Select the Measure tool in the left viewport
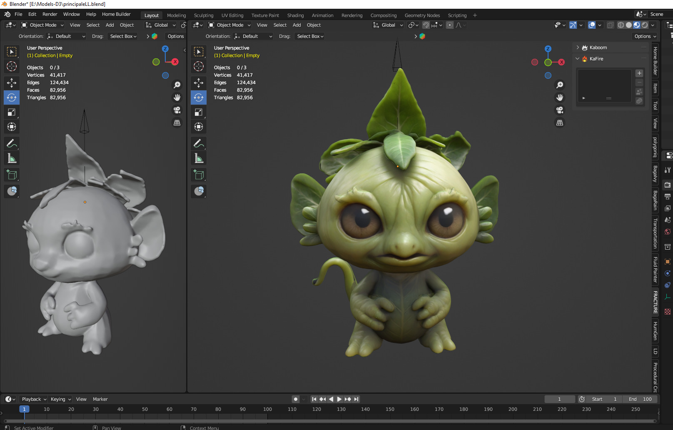The width and height of the screenshot is (673, 430). [x=12, y=158]
